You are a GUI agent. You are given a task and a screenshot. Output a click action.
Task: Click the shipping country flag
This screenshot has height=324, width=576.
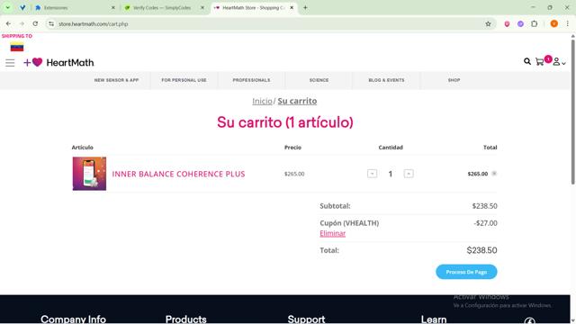coord(17,48)
